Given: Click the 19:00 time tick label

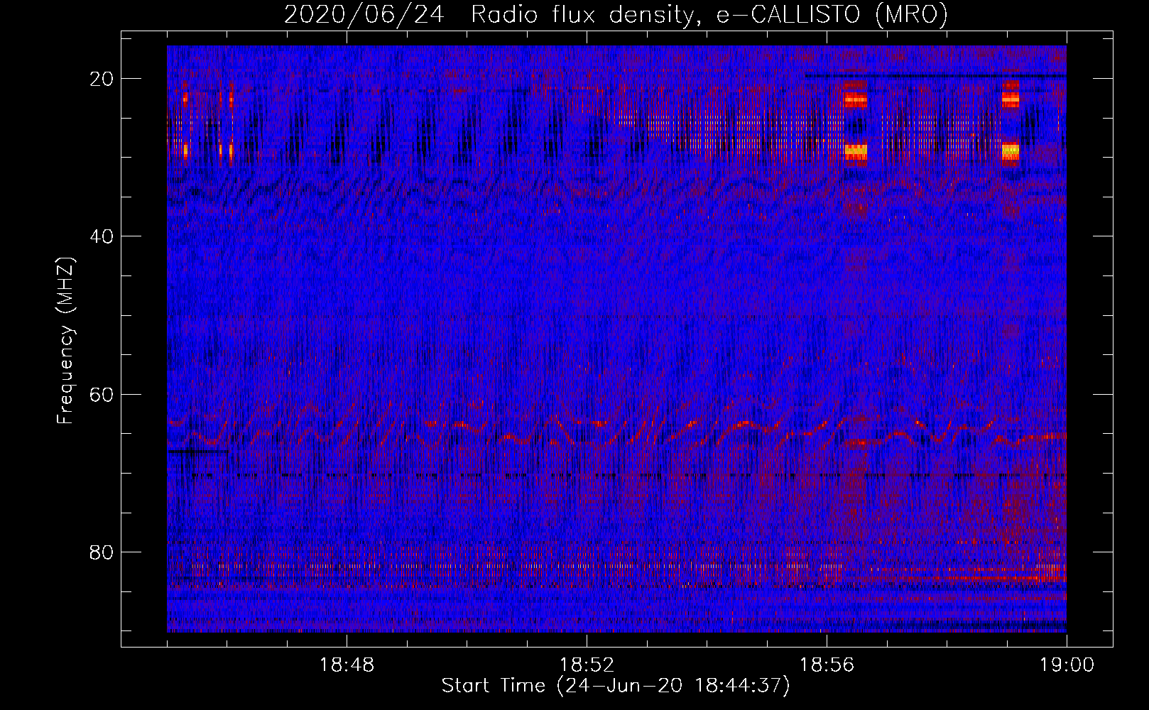Looking at the screenshot, I should pos(1067,665).
